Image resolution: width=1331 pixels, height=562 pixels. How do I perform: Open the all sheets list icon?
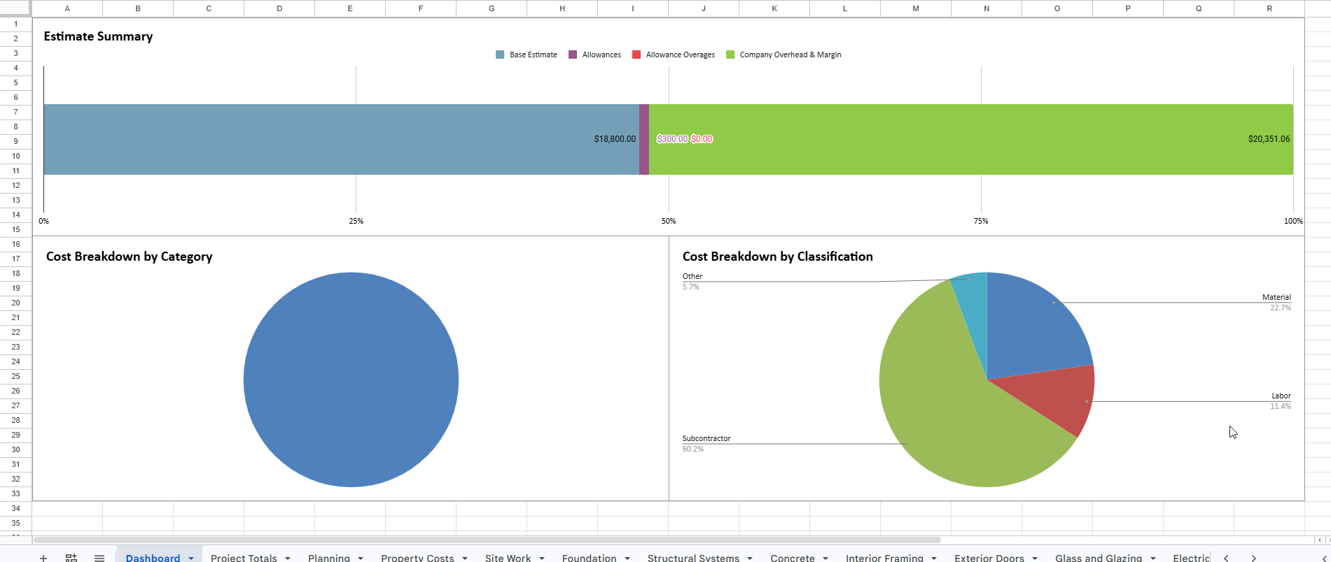pos(99,558)
